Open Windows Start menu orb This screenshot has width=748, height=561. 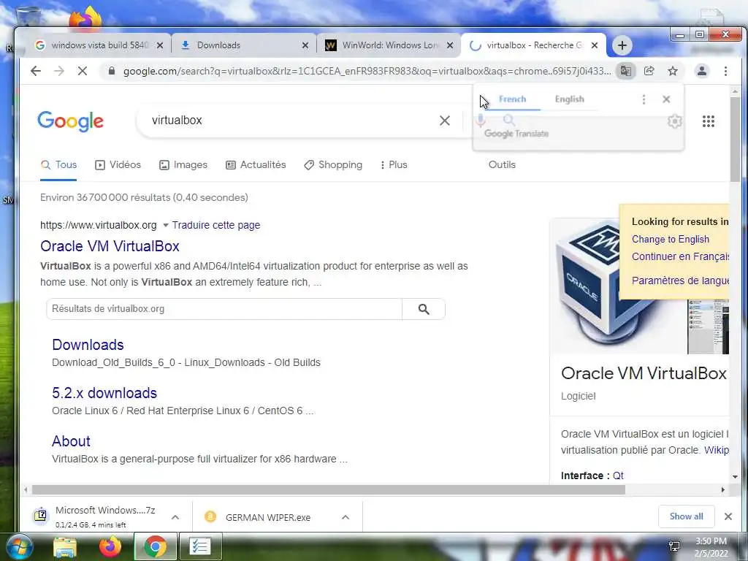pyautogui.click(x=19, y=546)
